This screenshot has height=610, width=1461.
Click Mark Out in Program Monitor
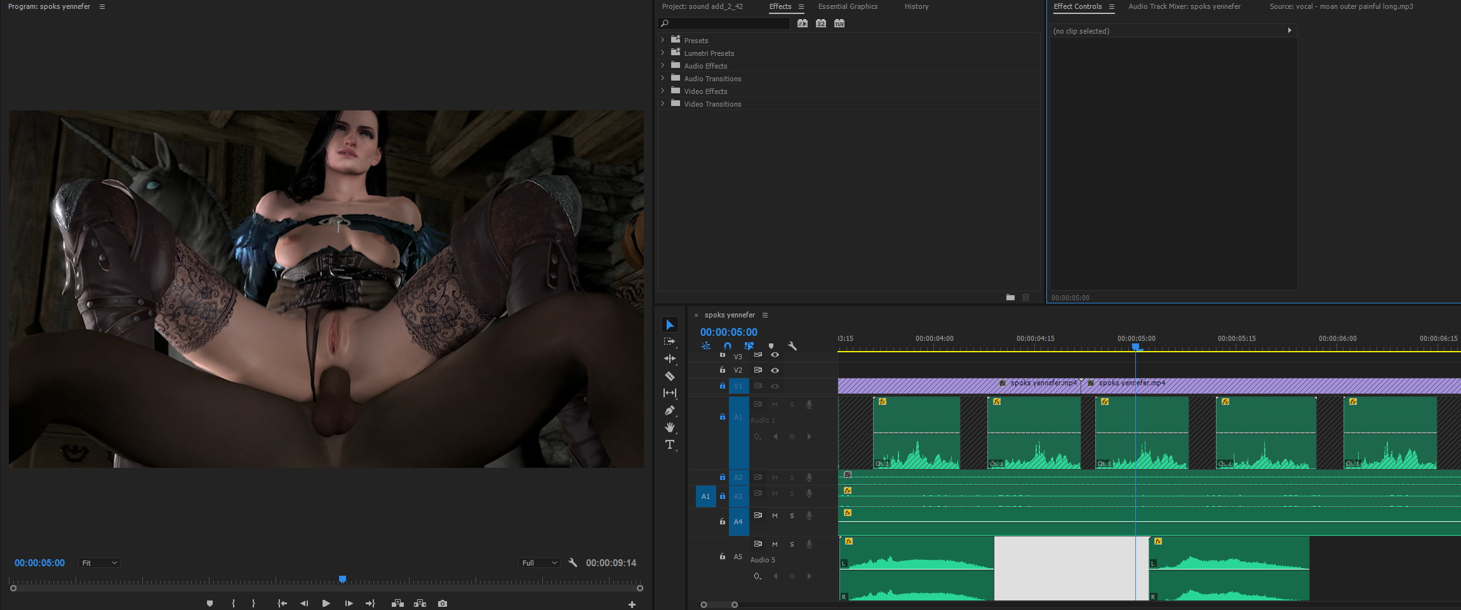click(x=253, y=603)
